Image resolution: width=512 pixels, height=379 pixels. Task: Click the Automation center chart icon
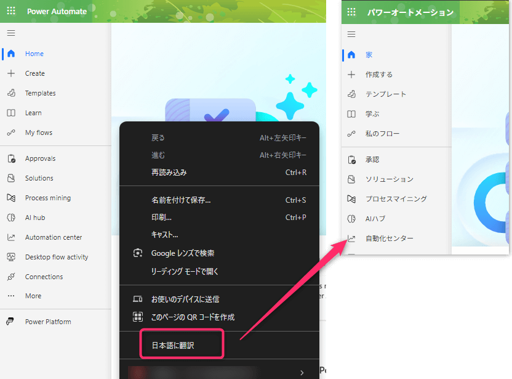pyautogui.click(x=11, y=237)
